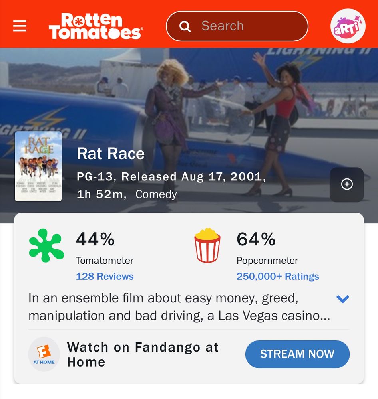Screen dimensions: 378x399
Task: Click the truncated synopsis text
Action: 179,307
